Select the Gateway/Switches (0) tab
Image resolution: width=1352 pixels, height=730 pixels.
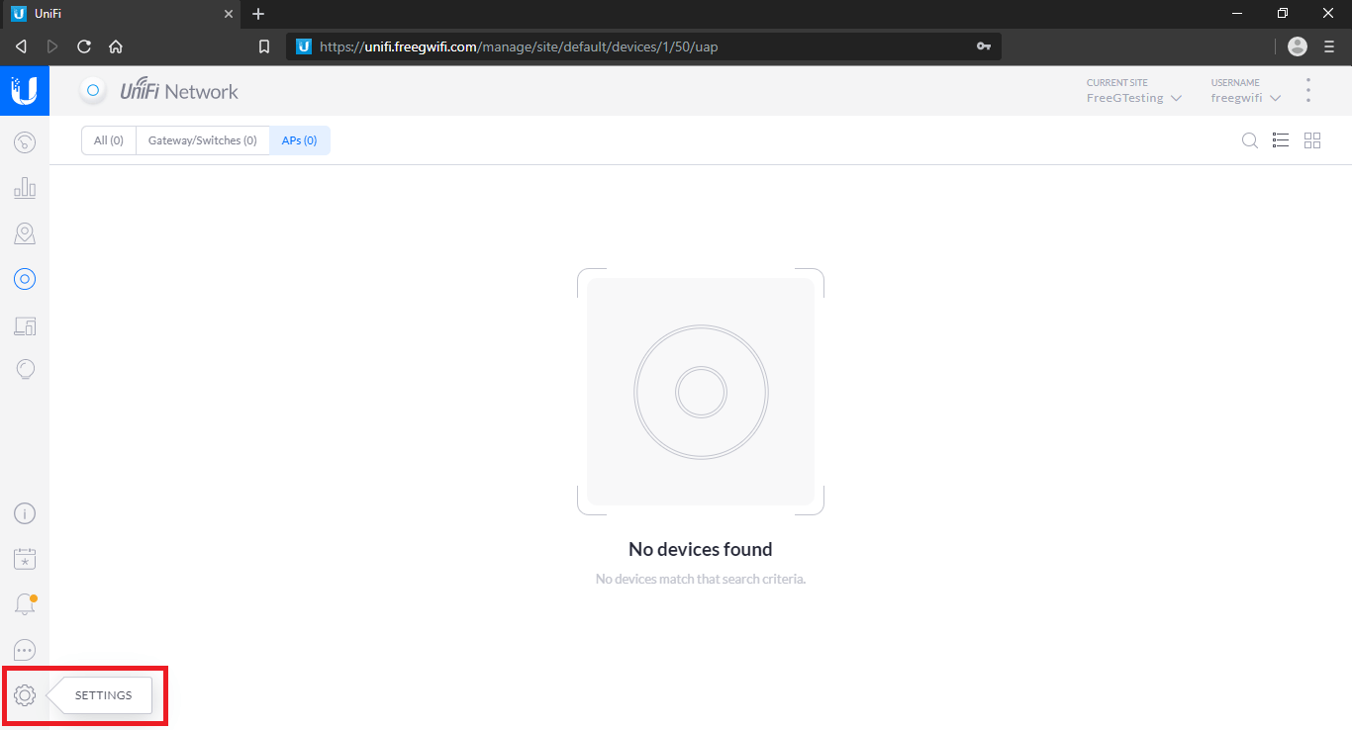pos(202,140)
